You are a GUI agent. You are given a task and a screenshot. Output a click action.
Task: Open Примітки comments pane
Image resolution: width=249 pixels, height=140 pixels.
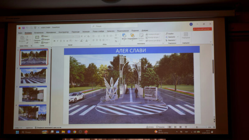pyautogui.click(x=160, y=127)
